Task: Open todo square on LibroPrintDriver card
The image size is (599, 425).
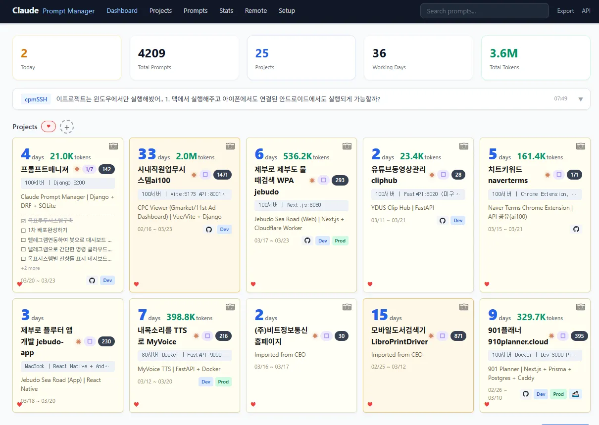Action: click(x=444, y=336)
